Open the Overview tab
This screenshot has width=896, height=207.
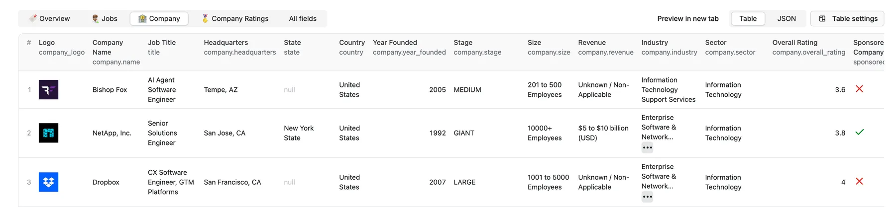pos(49,19)
